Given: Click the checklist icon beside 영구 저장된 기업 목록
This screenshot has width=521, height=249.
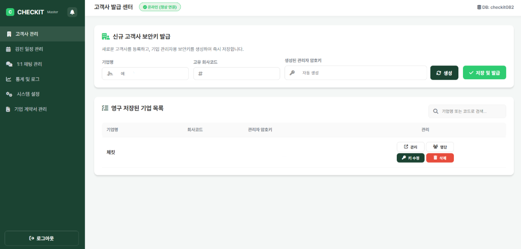Looking at the screenshot, I should click(x=105, y=108).
